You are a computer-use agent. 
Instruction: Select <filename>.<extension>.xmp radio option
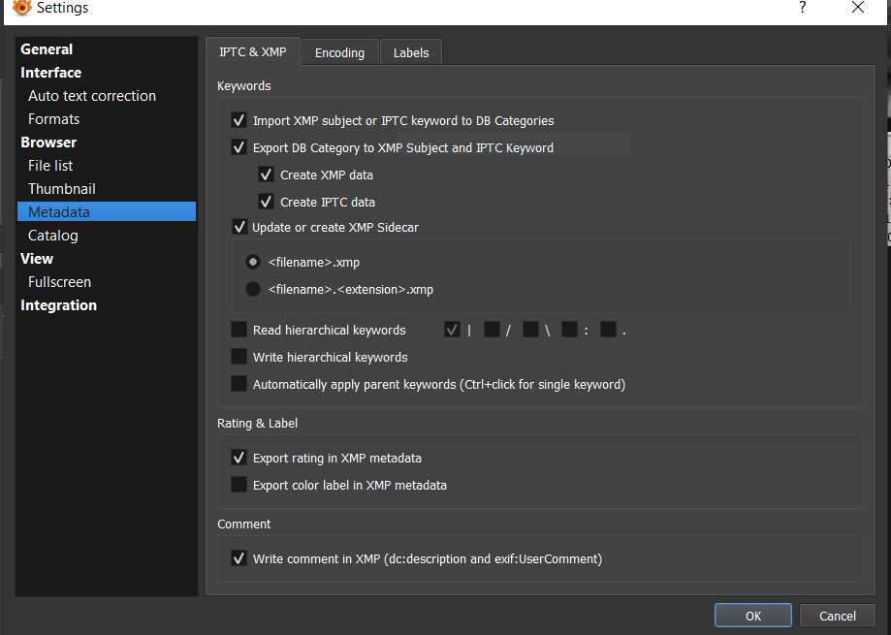point(253,290)
